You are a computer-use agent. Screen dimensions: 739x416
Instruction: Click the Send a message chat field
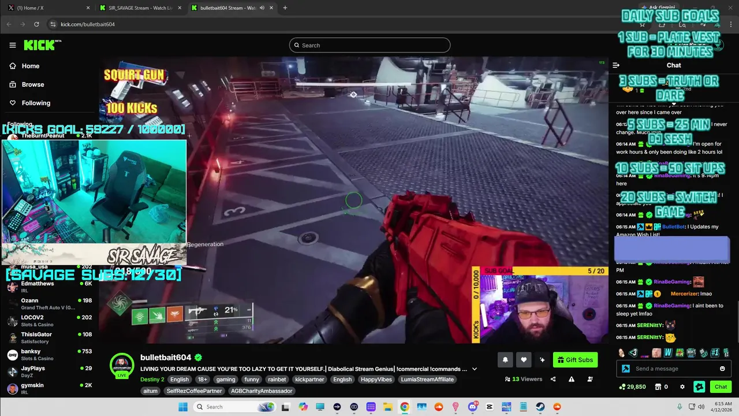coord(673,369)
